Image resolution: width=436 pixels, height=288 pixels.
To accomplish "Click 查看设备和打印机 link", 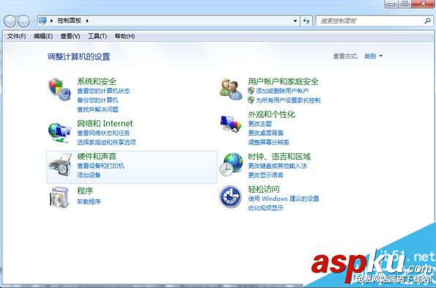I will coord(100,166).
